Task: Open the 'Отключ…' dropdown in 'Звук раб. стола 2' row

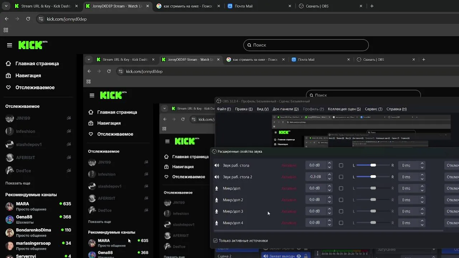Action: (451, 177)
